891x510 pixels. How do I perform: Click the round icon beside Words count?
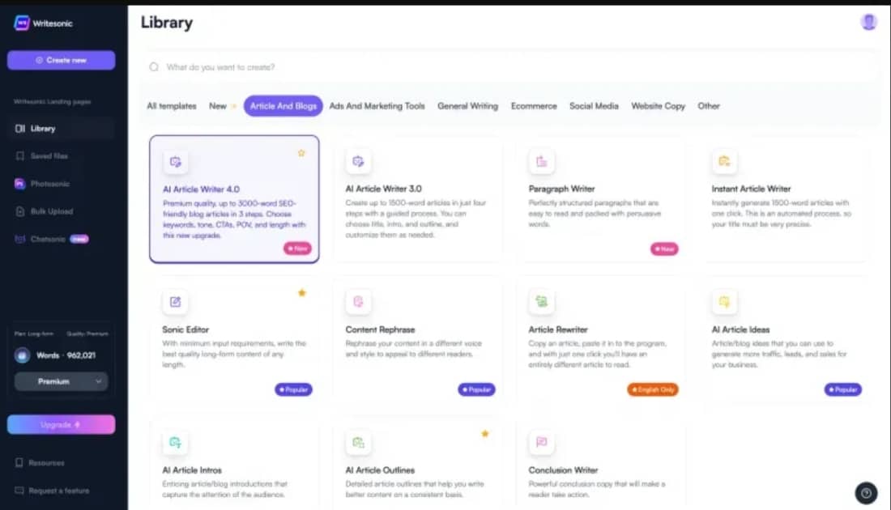pos(22,355)
